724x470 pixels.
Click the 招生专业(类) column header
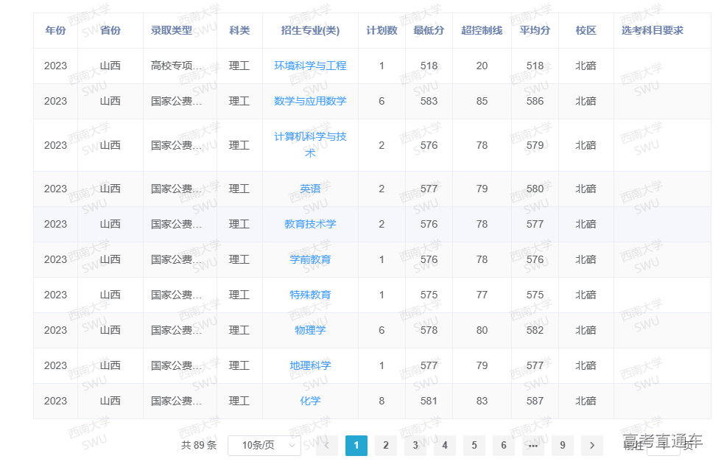310,30
